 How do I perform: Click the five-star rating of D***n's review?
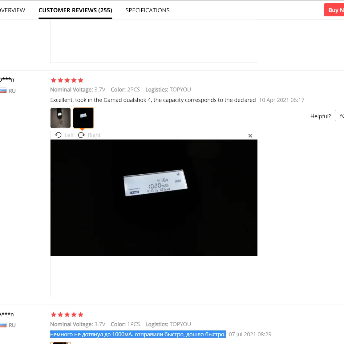click(67, 80)
